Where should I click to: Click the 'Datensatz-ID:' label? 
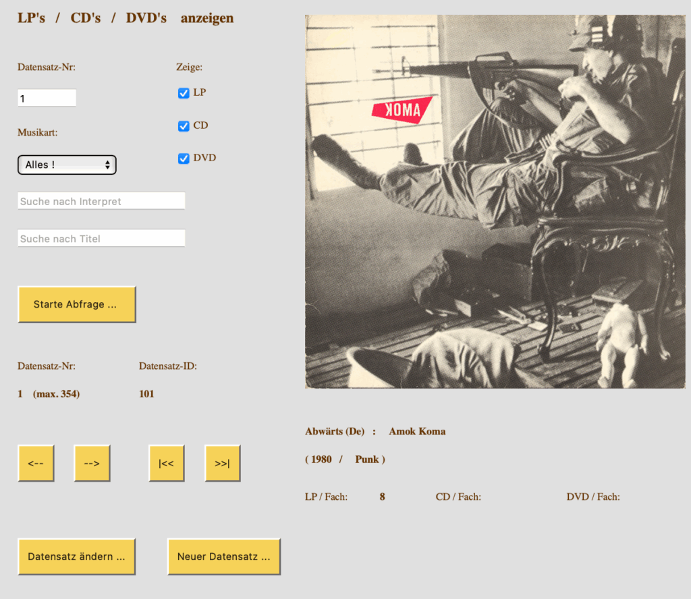pos(168,366)
